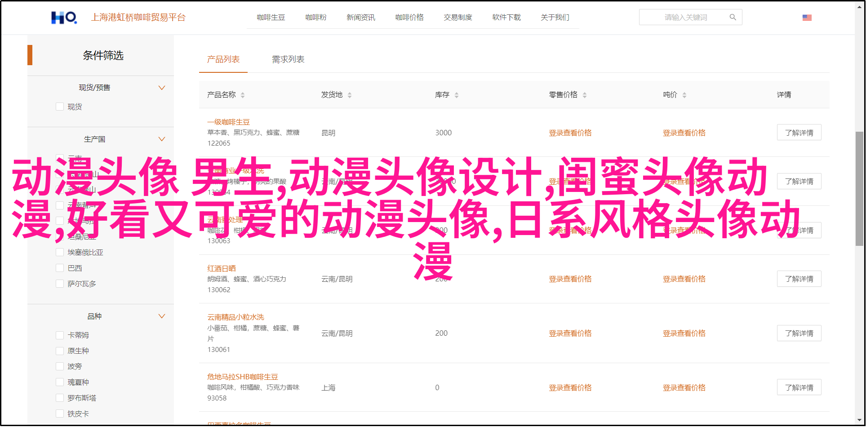Click the scrollbar down arrow
The image size is (866, 427).
(859, 420)
